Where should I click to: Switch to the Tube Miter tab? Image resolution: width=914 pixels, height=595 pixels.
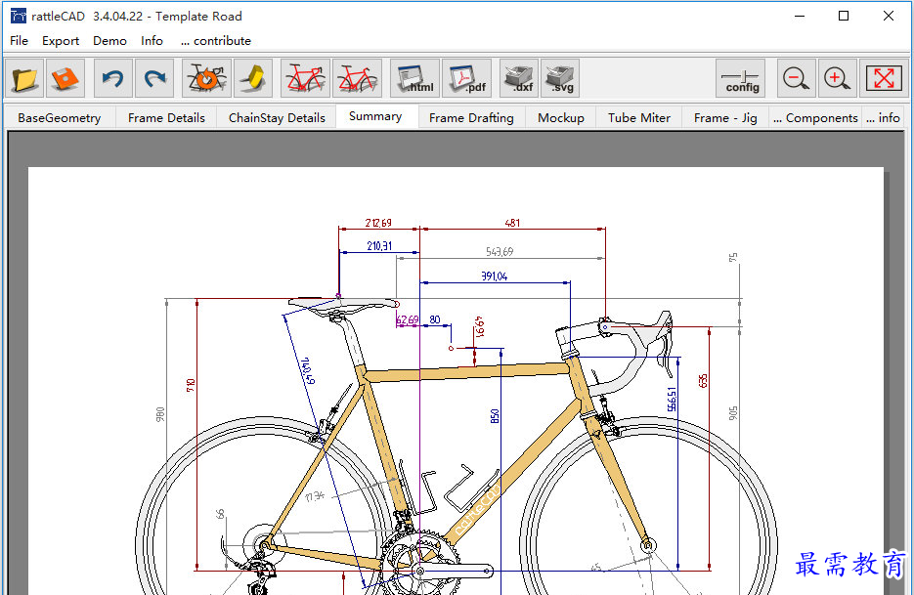[x=639, y=117]
